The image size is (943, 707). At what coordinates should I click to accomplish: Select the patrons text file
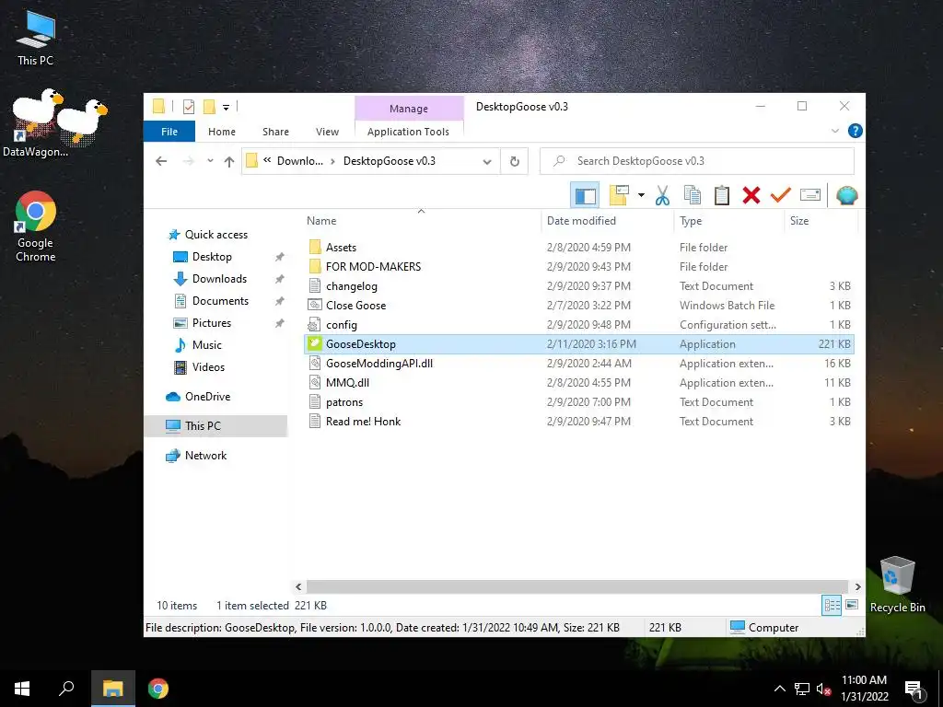point(344,402)
